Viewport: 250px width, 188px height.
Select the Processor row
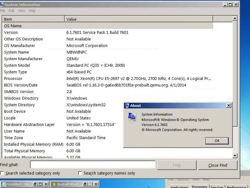pyautogui.click(x=108, y=79)
